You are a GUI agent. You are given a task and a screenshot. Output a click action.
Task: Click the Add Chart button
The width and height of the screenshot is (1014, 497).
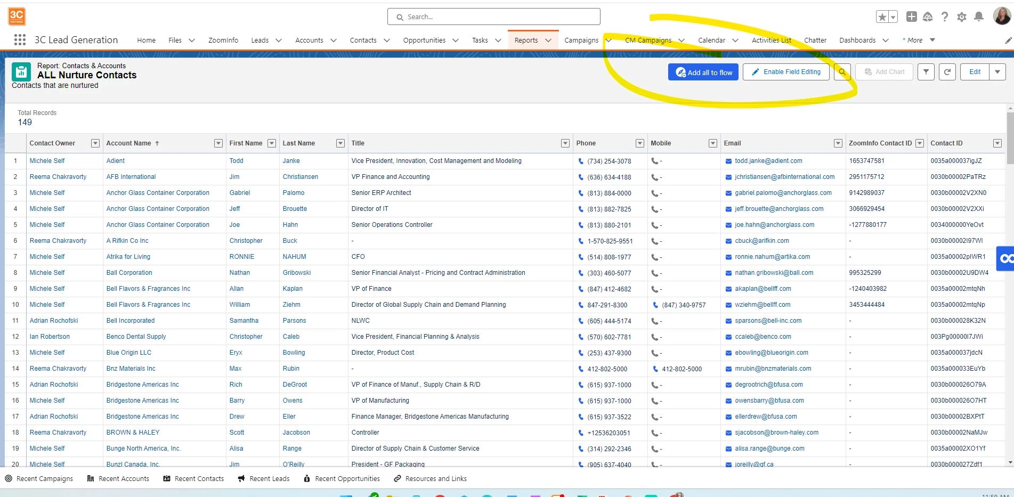coord(885,72)
